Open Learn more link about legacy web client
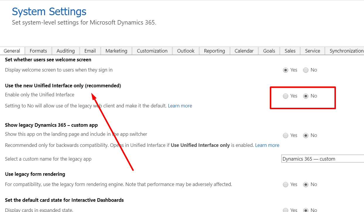The image size is (364, 212). click(x=180, y=106)
